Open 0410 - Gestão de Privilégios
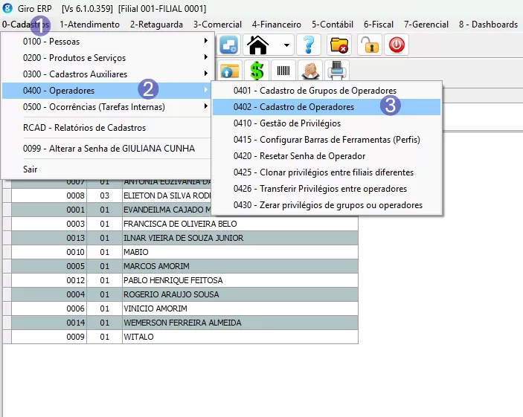This screenshot has height=417, width=523. click(x=300, y=123)
